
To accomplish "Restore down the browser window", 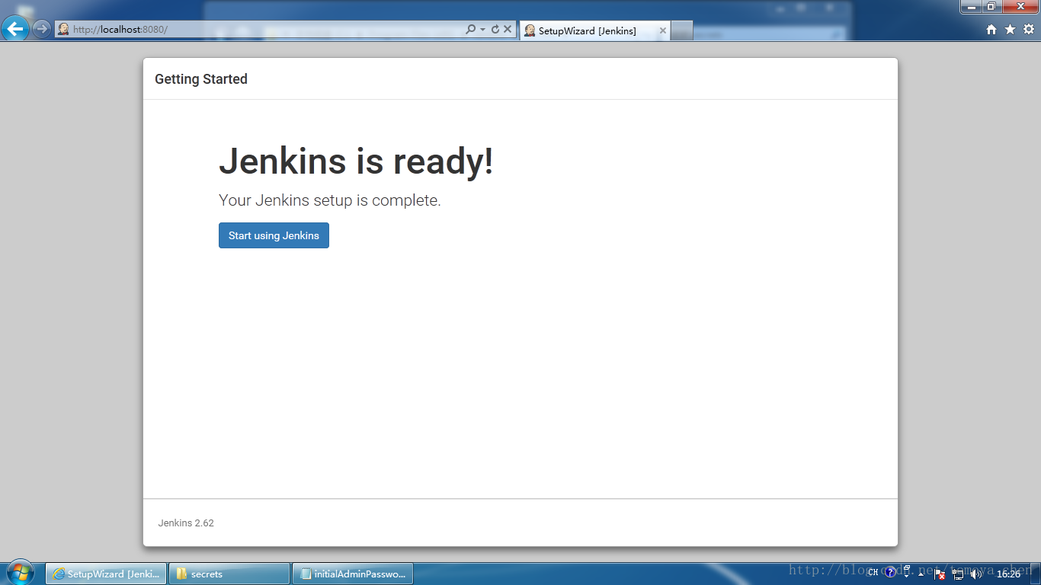I will (x=991, y=6).
